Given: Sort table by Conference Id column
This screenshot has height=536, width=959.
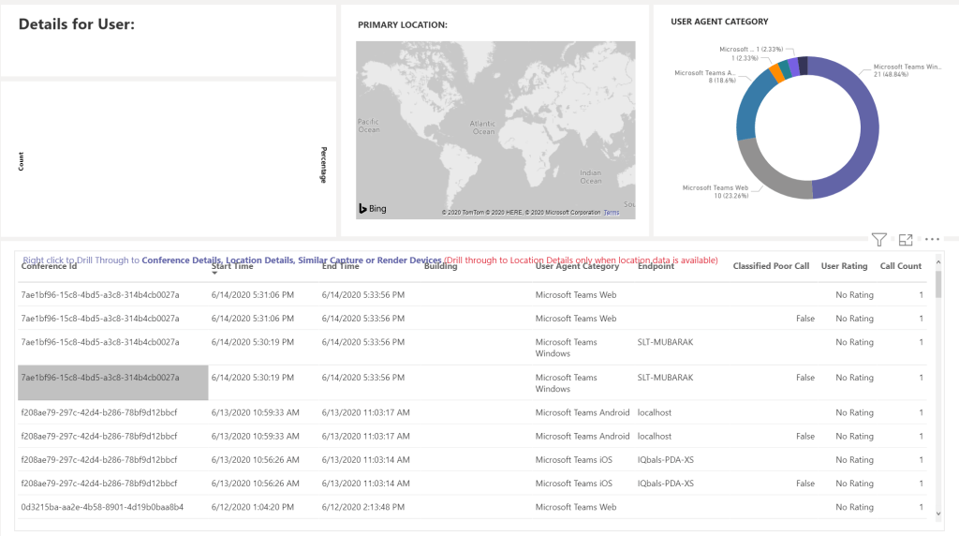Looking at the screenshot, I should (x=49, y=266).
